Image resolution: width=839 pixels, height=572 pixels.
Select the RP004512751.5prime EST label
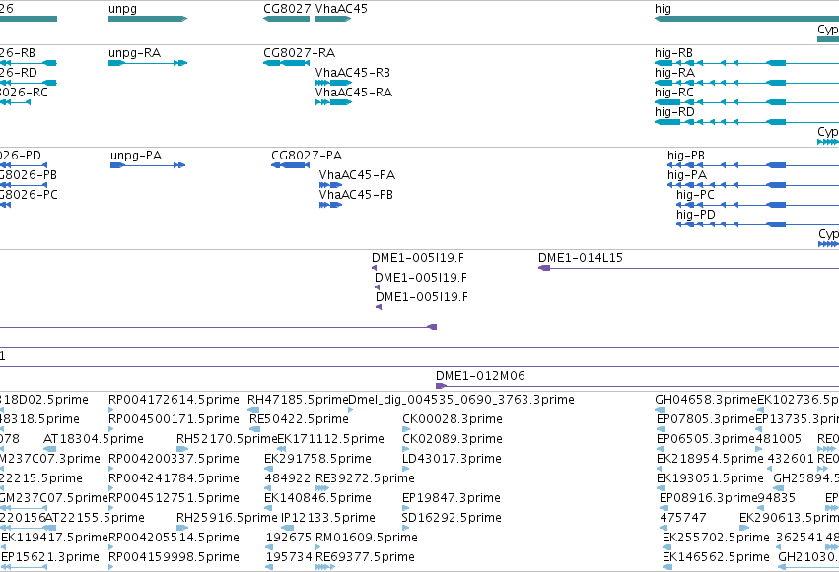point(174,498)
